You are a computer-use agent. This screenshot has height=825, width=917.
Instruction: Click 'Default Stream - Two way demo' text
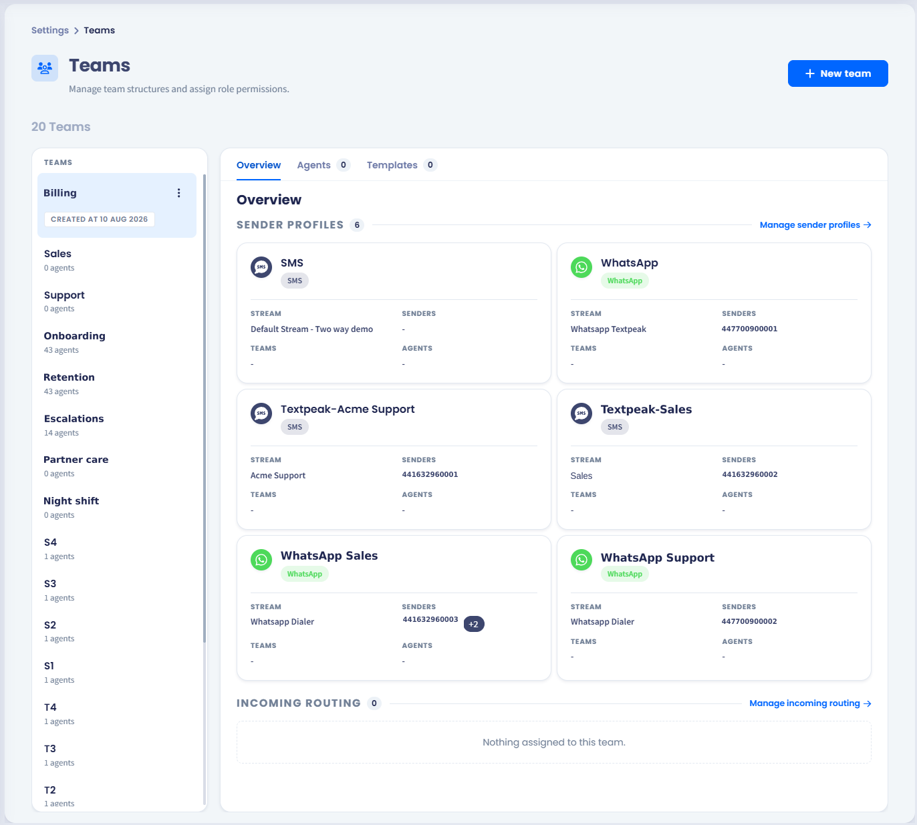click(x=312, y=329)
